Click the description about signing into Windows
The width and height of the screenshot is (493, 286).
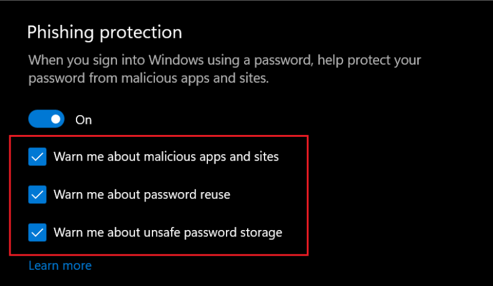coord(225,69)
